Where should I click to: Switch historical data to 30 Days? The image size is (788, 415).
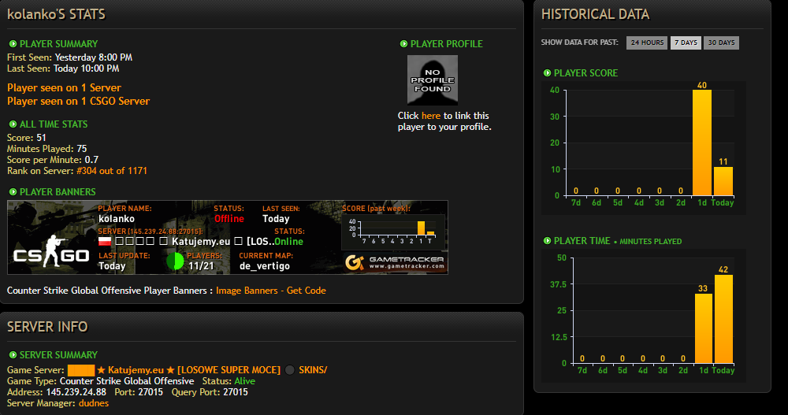point(721,43)
